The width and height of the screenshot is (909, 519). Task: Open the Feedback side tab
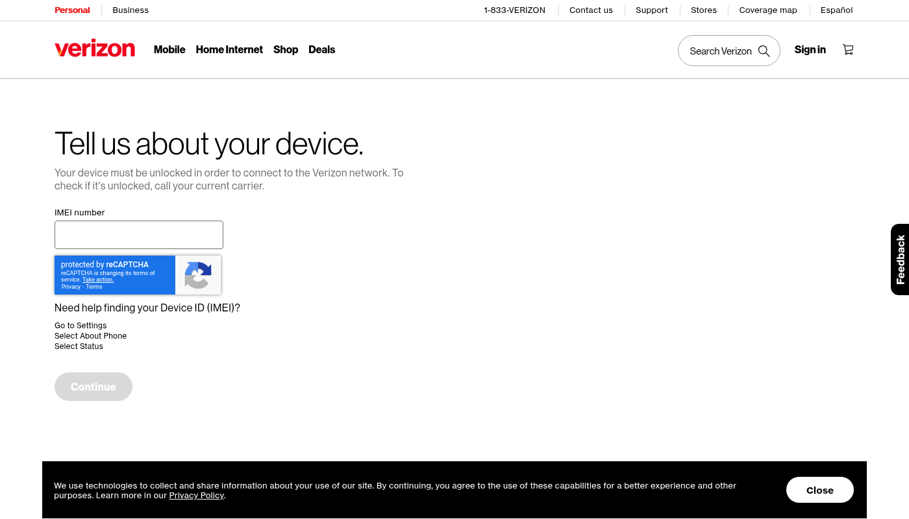(900, 259)
